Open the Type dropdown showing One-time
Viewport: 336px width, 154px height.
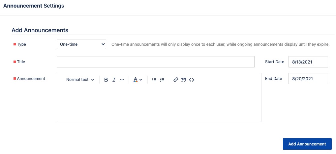81,44
